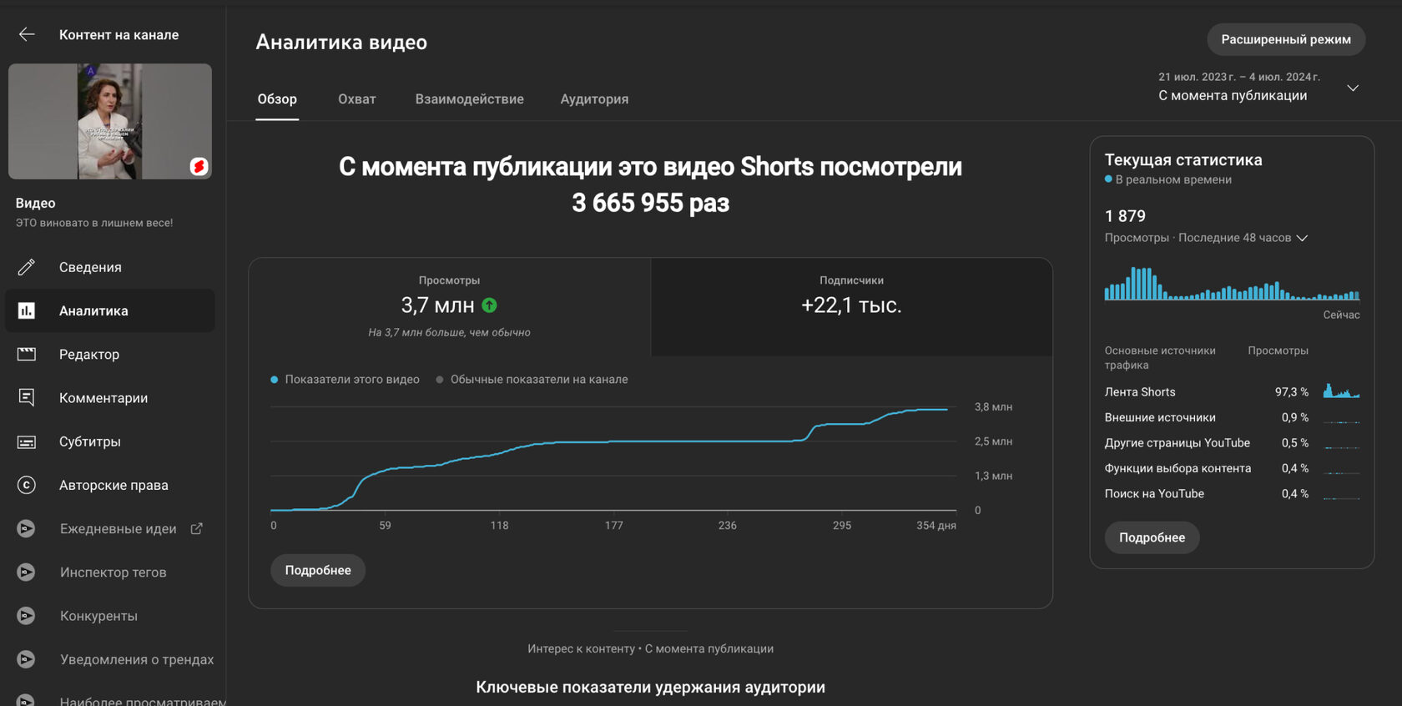Image resolution: width=1402 pixels, height=706 pixels.
Task: Open Субтитры in the sidebar
Action: tap(110, 441)
